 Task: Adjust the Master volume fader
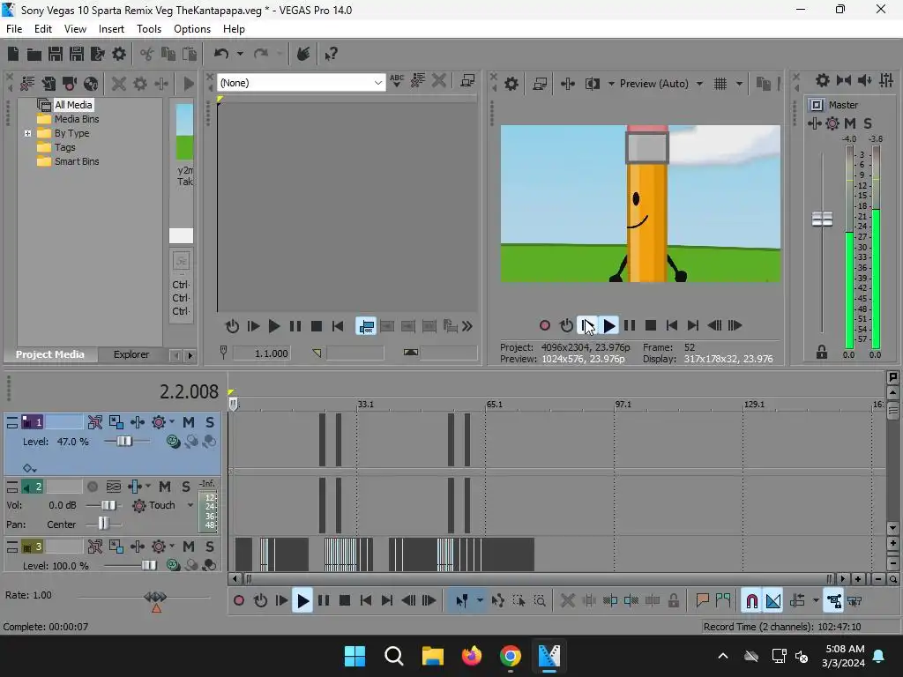822,219
